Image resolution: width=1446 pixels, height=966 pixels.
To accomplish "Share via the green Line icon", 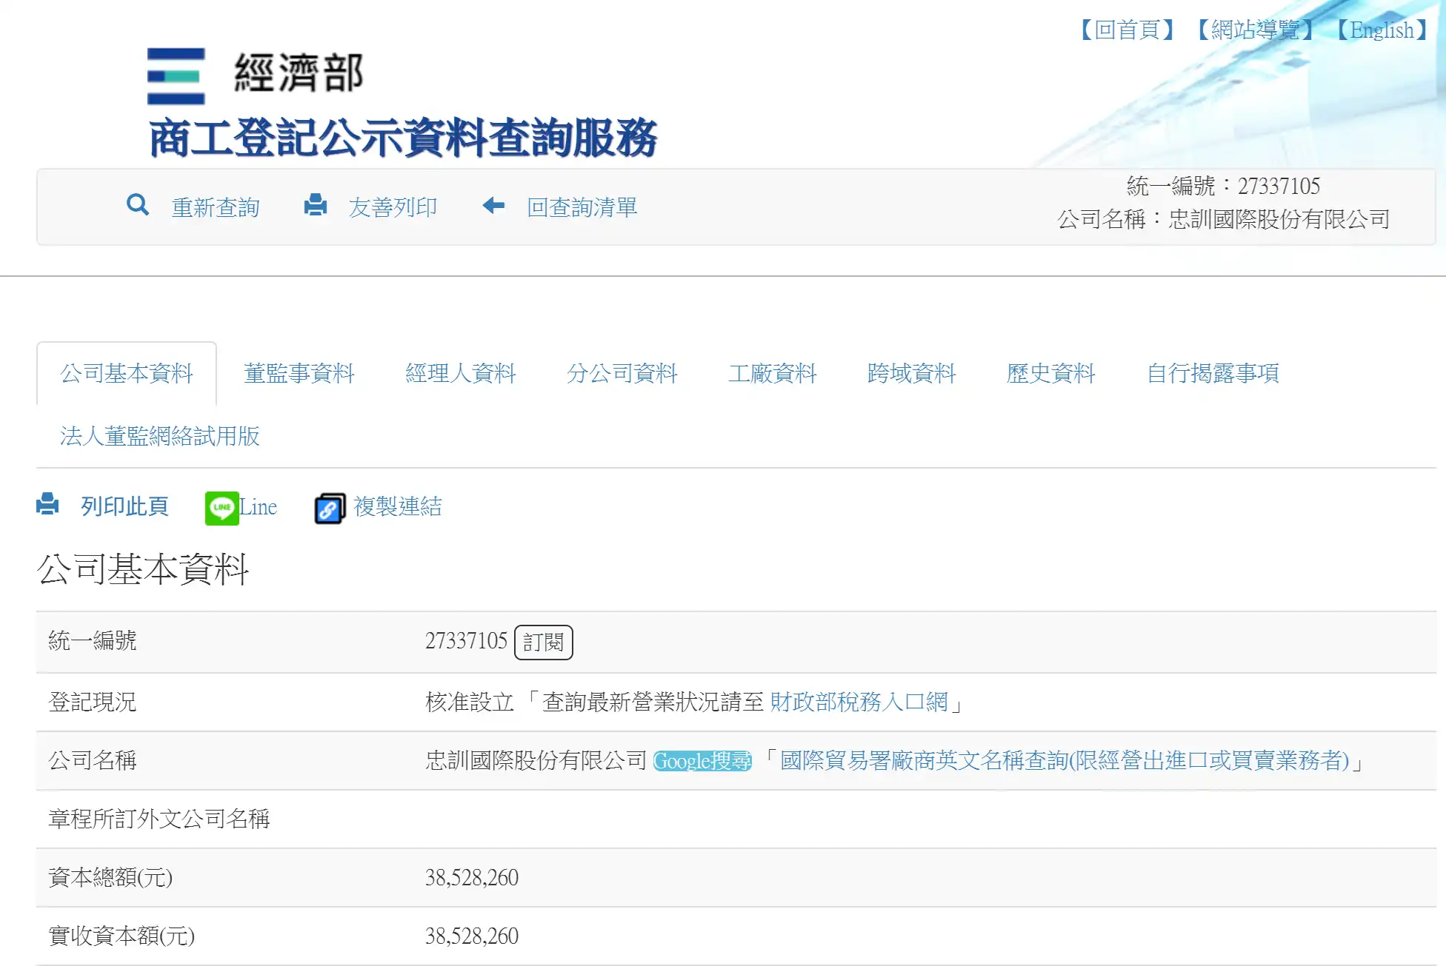I will (221, 508).
